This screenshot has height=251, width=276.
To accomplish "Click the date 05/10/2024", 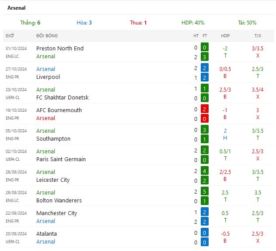I will pyautogui.click(x=16, y=131).
